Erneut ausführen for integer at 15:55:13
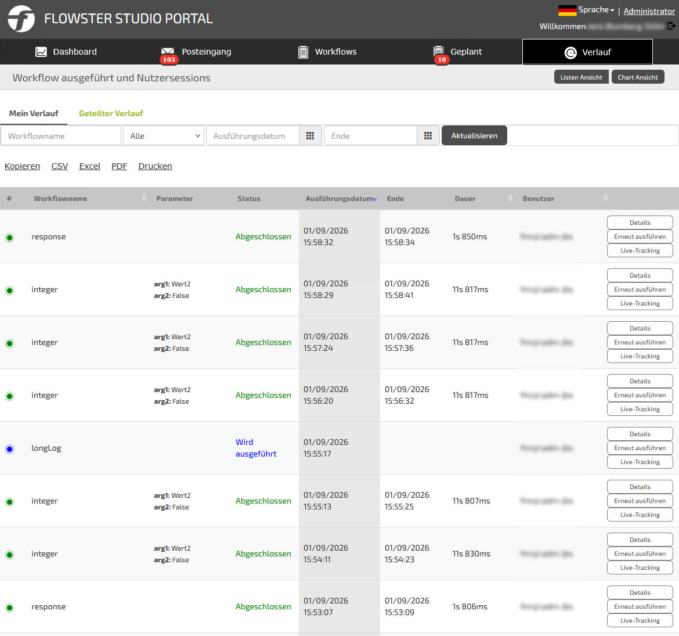Screen dimensions: 679x636 click(640, 501)
